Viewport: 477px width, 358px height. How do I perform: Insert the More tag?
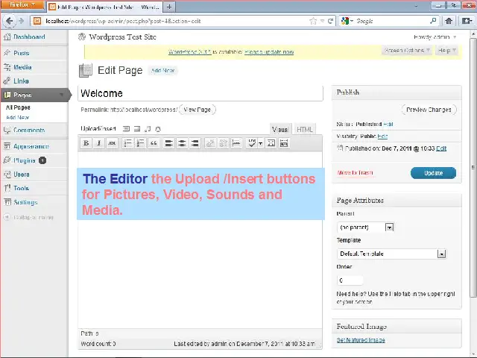(x=236, y=143)
